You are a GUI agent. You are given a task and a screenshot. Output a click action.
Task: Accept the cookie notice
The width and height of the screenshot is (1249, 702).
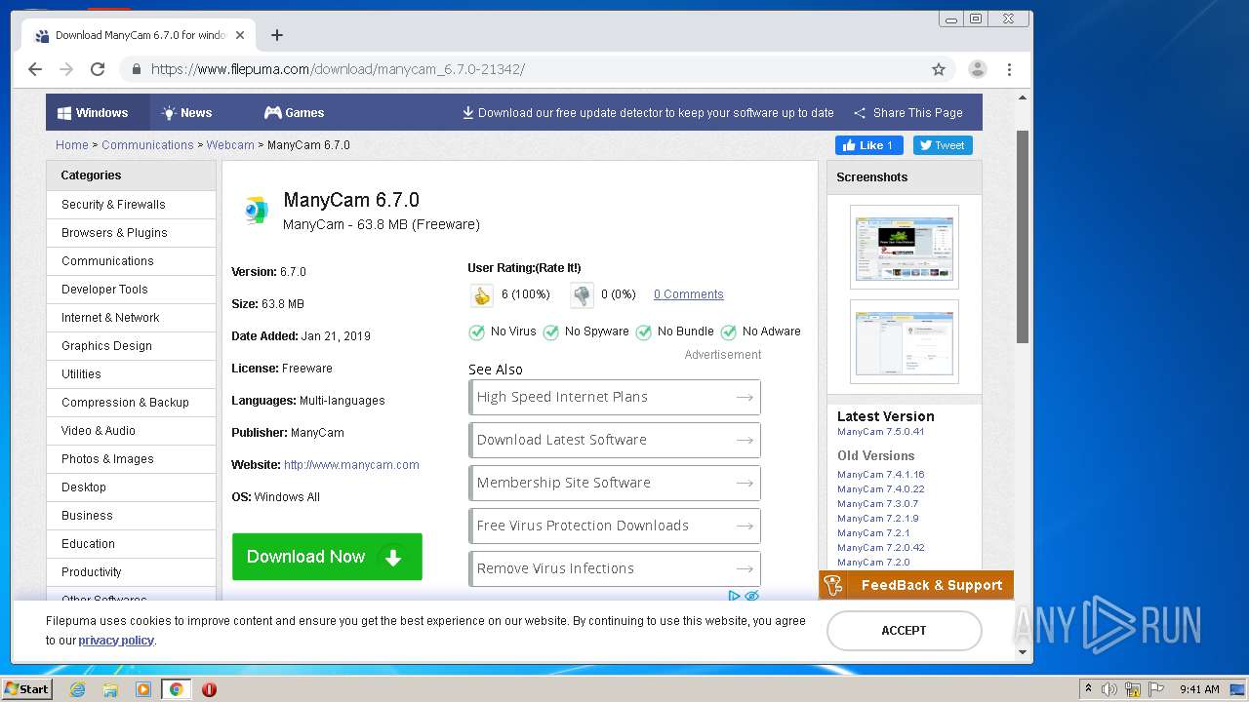[904, 631]
